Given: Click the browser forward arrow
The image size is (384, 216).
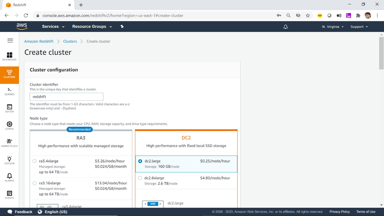Looking at the screenshot, I should coord(16,16).
